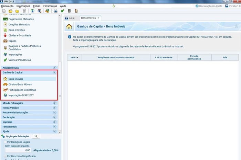Close the Bens Imóveis tab
This screenshot has width=241, height=160.
98,18
